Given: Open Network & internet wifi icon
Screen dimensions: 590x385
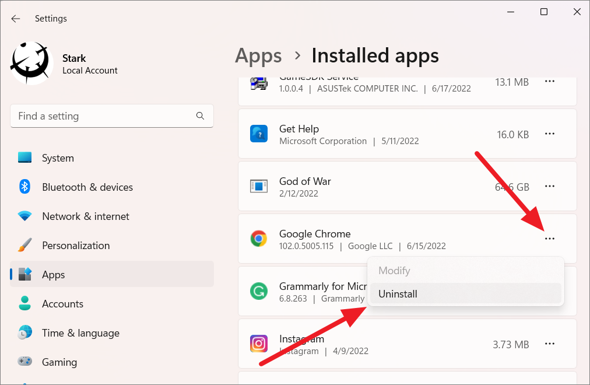Looking at the screenshot, I should (25, 216).
